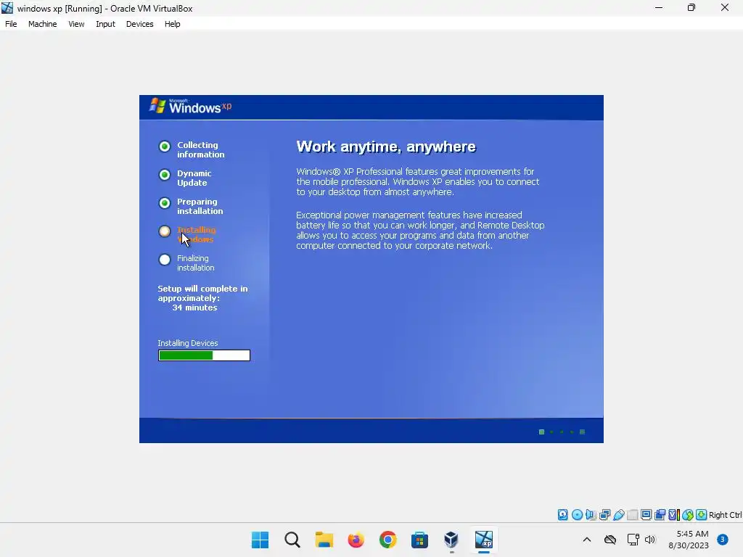Click the network adapter indicator icon
The height and width of the screenshot is (557, 743).
tap(604, 515)
